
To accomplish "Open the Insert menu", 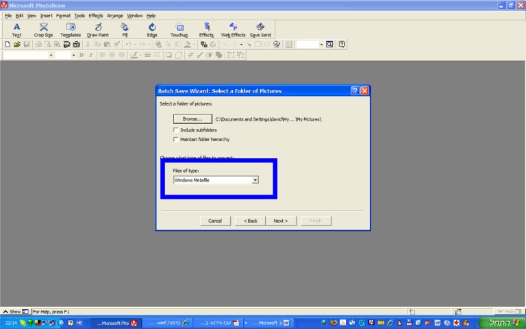I will pyautogui.click(x=47, y=16).
